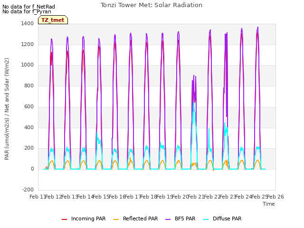Viewport: 304px width, 228px height.
Task: Click the cyan Diffuse PAR legend swatch
Action: coord(206,219)
